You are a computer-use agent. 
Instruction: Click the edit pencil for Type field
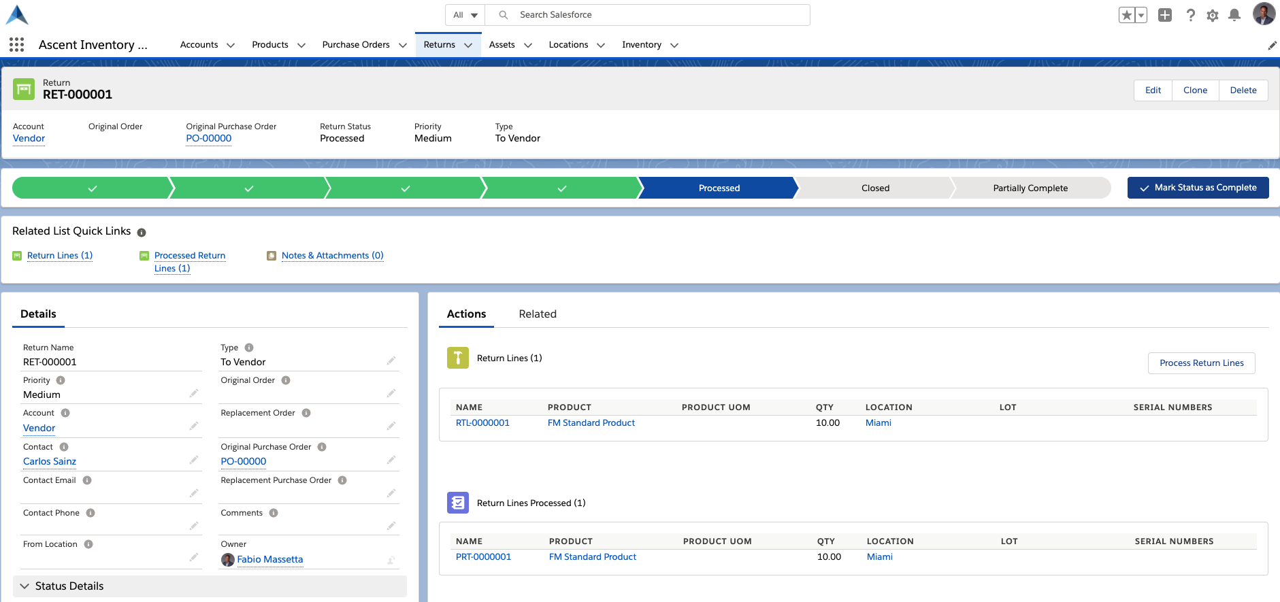(x=391, y=361)
